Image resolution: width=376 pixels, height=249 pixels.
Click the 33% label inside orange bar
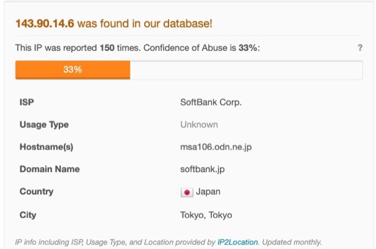73,70
